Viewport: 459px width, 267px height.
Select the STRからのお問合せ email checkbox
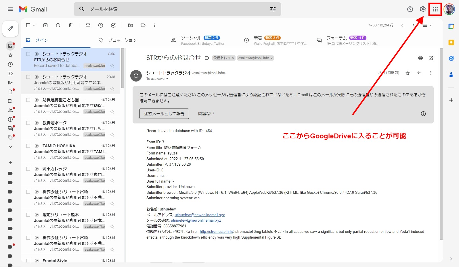28,54
